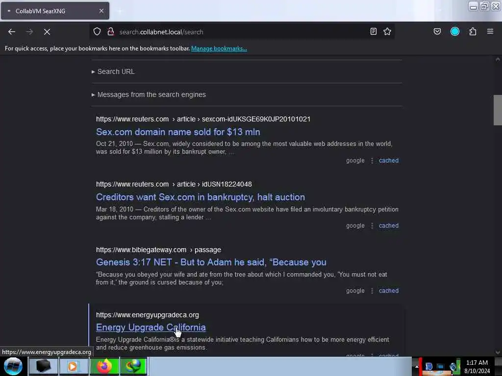Show hidden system tray icons

point(417,366)
